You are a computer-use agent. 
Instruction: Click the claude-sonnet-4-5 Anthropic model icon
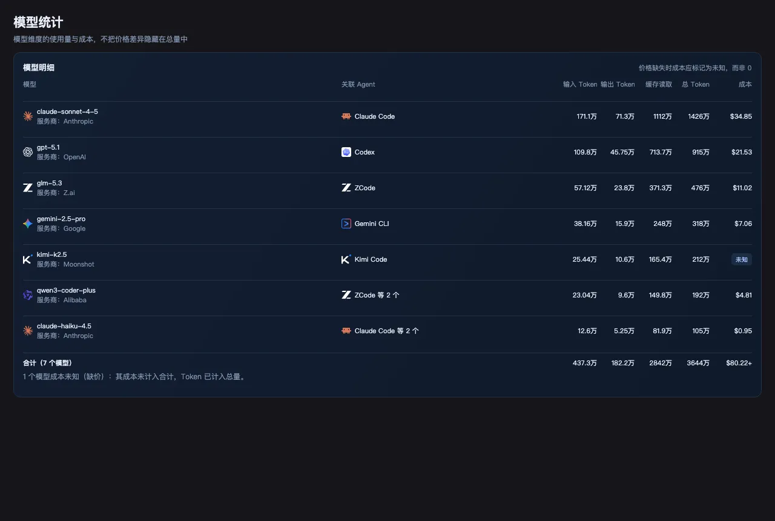[28, 116]
